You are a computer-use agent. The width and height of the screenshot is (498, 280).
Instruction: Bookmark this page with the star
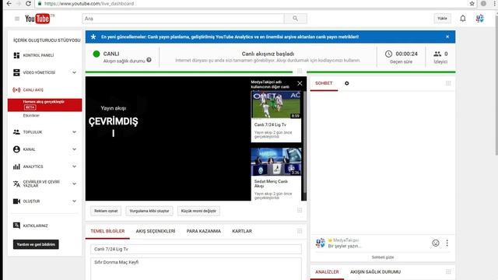(472, 3)
